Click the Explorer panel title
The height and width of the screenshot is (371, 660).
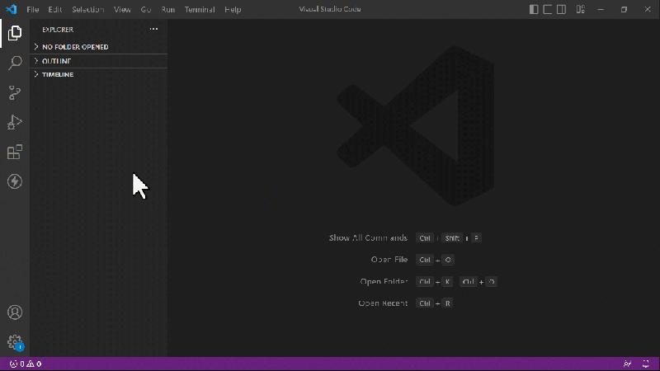coord(58,30)
